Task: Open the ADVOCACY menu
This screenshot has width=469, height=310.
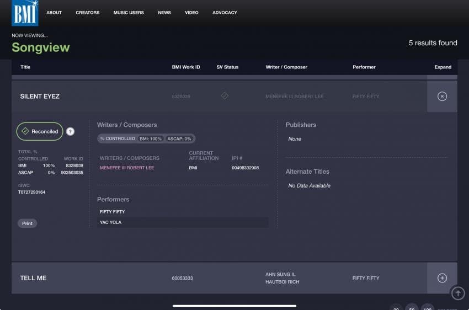Action: click(x=225, y=13)
